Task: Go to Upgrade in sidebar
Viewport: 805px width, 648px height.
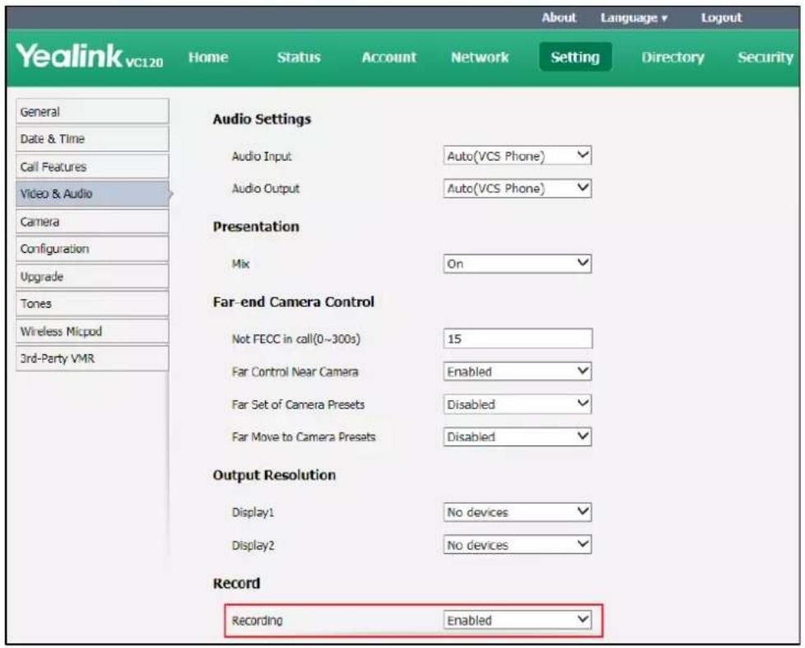Action: pyautogui.click(x=92, y=277)
